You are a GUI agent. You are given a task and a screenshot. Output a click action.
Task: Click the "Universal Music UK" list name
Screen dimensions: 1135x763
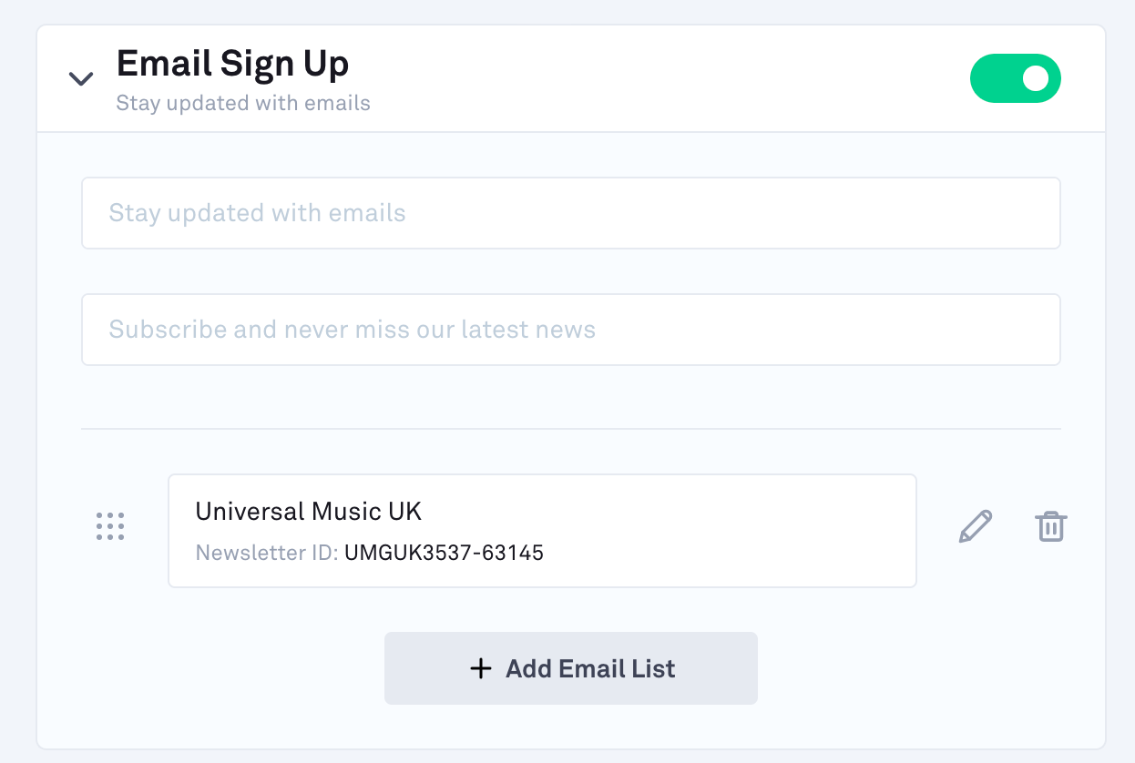[309, 511]
